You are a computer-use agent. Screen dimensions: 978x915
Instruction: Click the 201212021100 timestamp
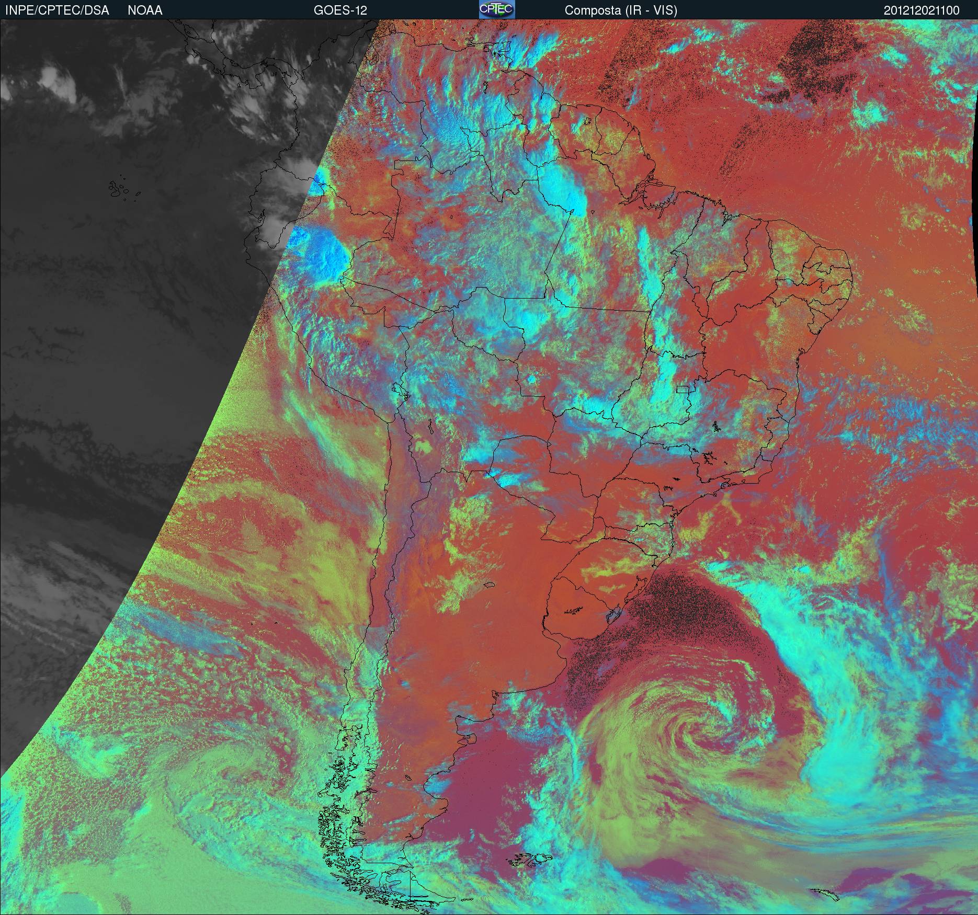pos(922,10)
